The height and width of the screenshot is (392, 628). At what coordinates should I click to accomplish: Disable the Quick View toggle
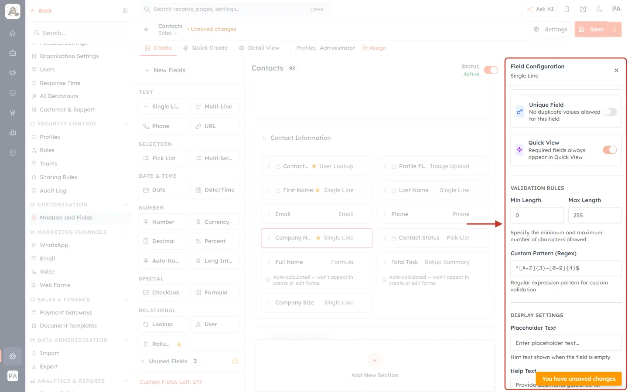point(610,150)
